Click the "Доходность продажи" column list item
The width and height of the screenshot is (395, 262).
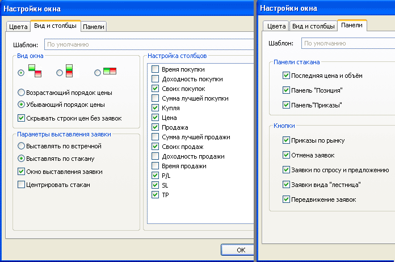[x=193, y=156]
